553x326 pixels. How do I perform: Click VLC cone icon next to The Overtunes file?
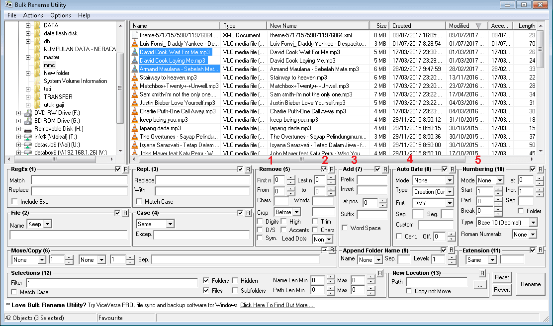tap(134, 136)
